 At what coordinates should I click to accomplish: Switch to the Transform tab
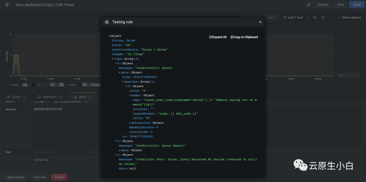pos(50,97)
